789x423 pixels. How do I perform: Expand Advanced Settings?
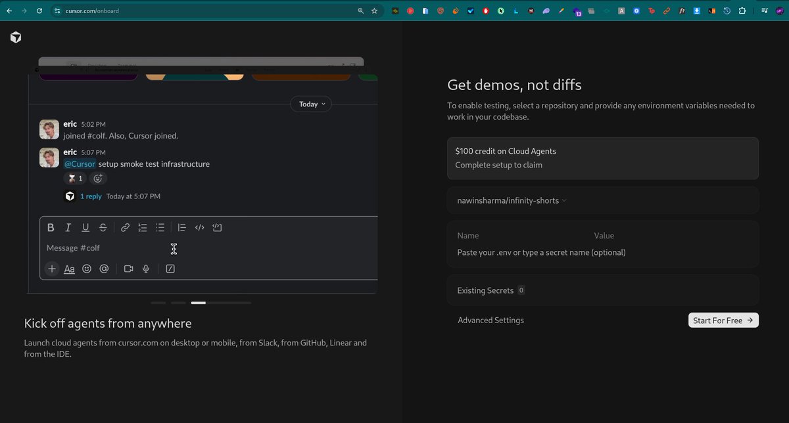tap(490, 321)
